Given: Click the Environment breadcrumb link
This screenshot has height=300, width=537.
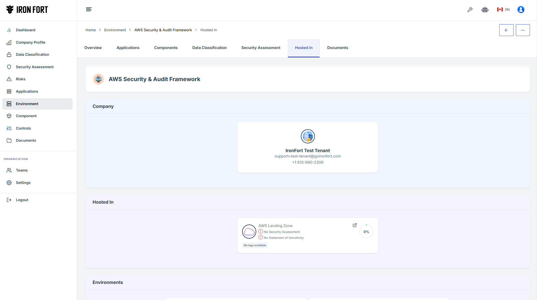Looking at the screenshot, I should coord(115,30).
